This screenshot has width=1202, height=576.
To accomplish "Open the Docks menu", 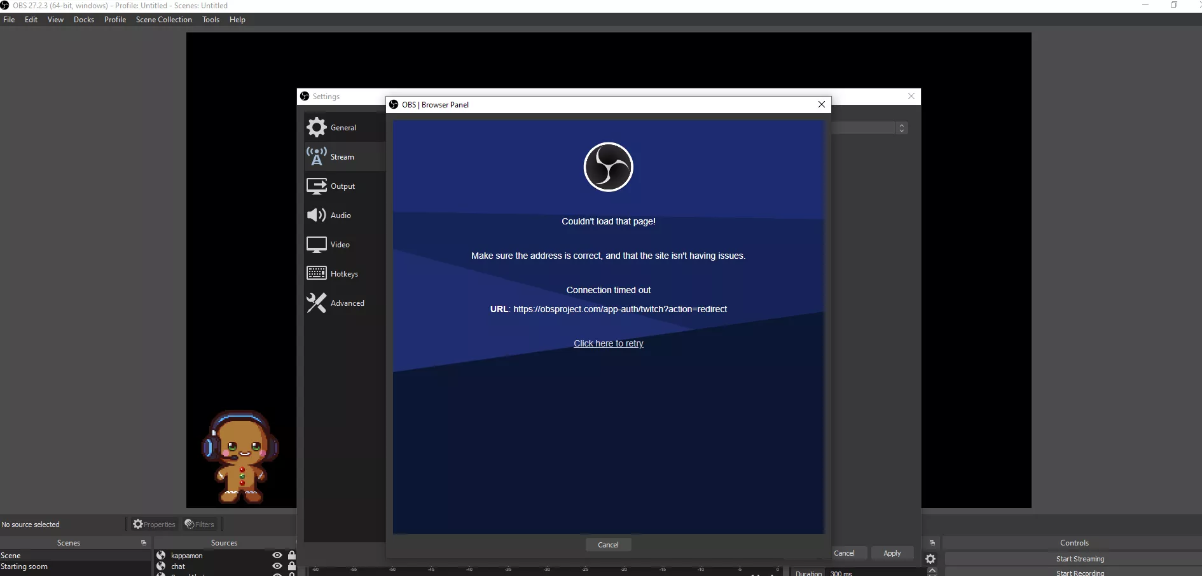I will click(x=83, y=19).
